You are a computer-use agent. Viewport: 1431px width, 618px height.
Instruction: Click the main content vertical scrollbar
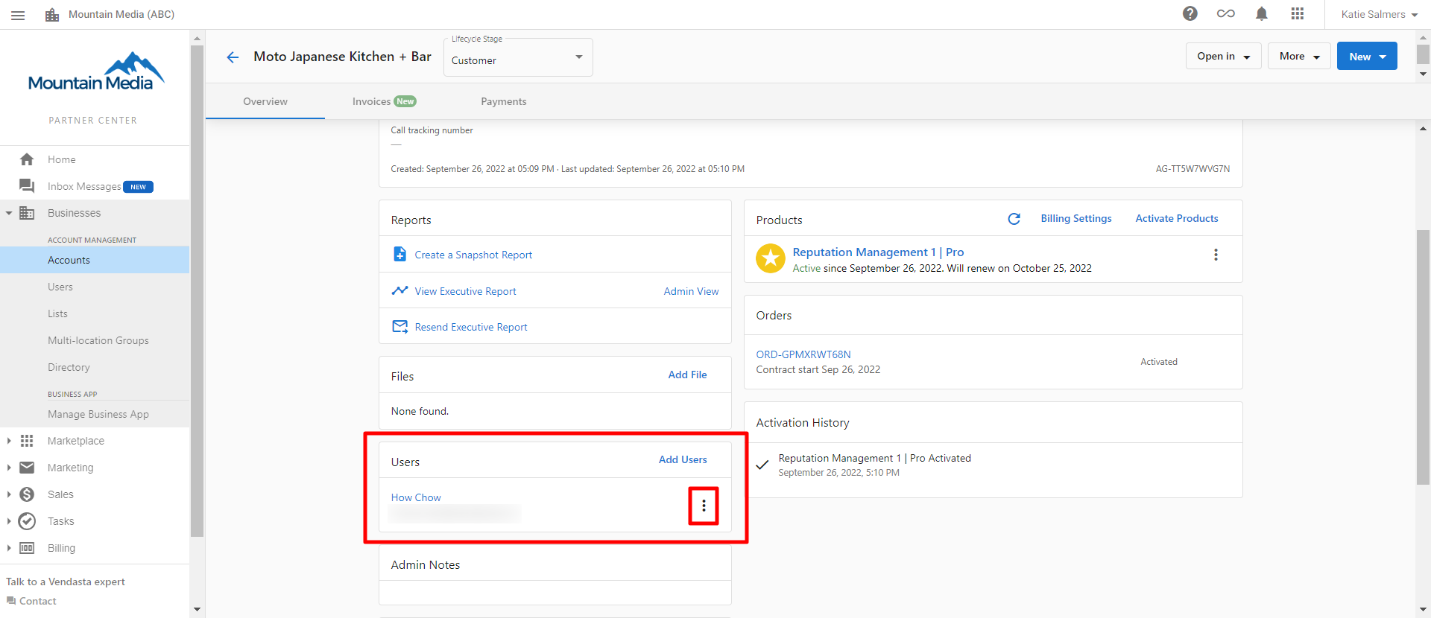click(1423, 357)
